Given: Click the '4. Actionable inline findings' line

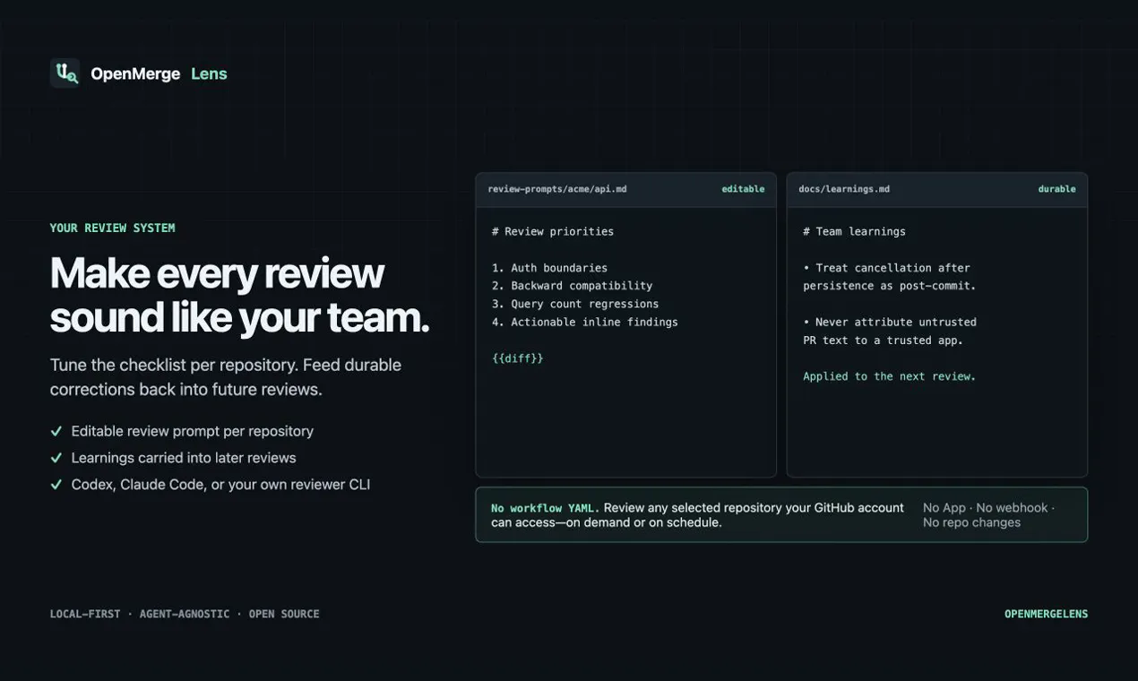Looking at the screenshot, I should tap(585, 322).
